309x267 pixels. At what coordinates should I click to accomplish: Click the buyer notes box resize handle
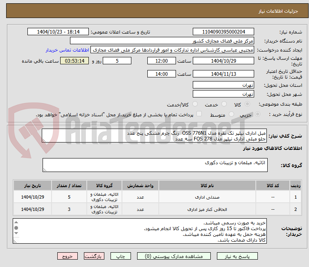coord(15,241)
